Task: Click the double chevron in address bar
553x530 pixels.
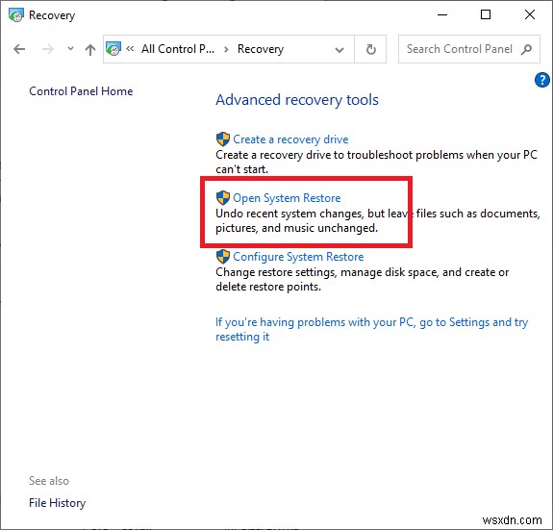Action: (130, 49)
